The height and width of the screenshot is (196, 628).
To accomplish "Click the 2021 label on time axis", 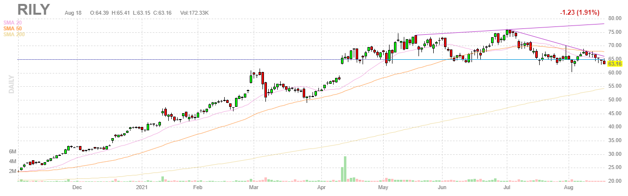I will click(x=142, y=188).
